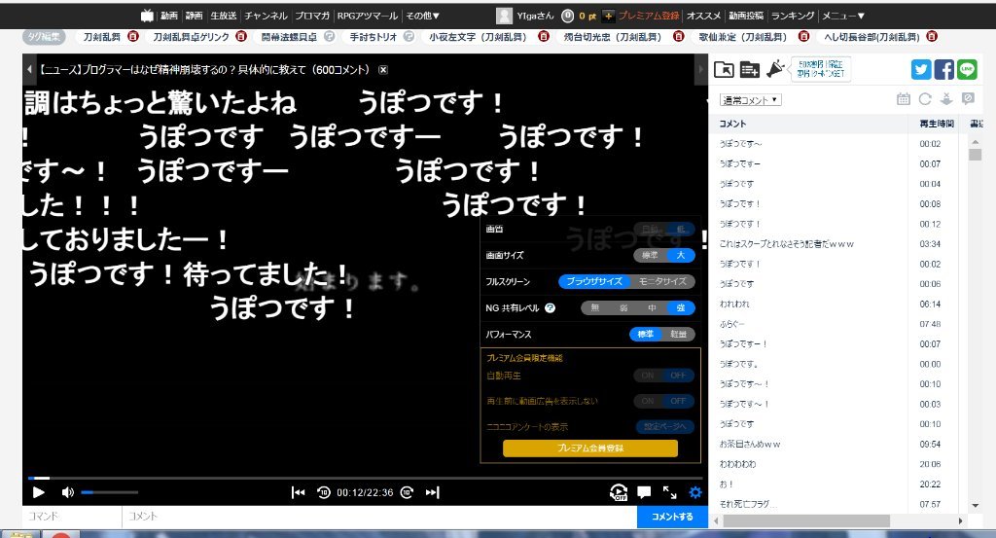Set NG共有レベル to 中
996x538 pixels.
(652, 308)
